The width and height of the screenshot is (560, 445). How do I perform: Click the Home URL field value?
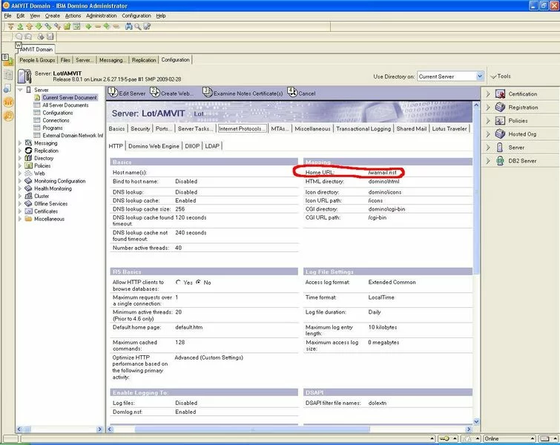tap(383, 172)
